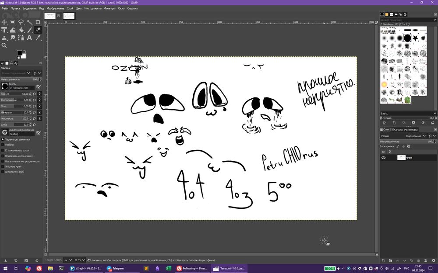Select the Color Picker eyedropper tool
438x273 pixels.
pyautogui.click(x=38, y=38)
